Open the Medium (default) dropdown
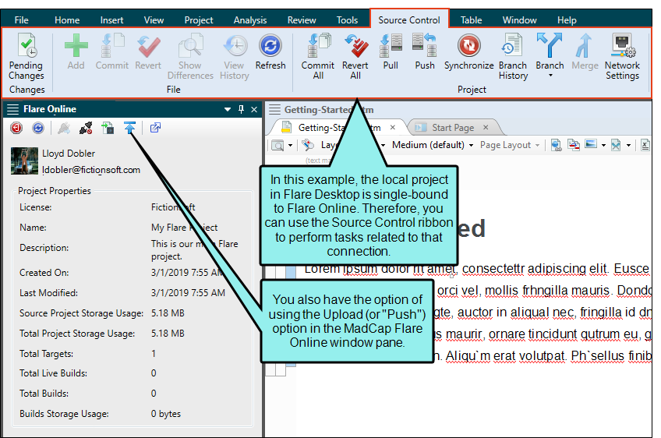The width and height of the screenshot is (661, 438). tap(433, 145)
